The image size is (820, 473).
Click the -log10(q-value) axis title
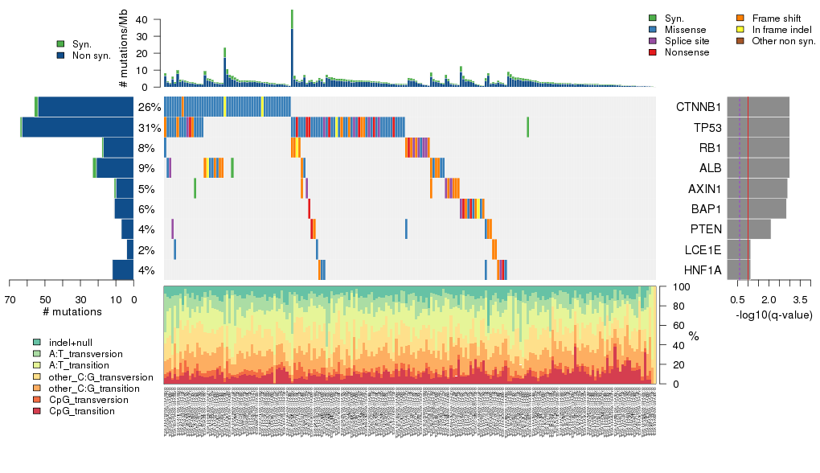[x=773, y=315]
